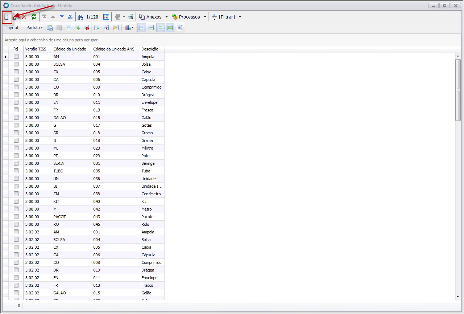The height and width of the screenshot is (314, 464).
Task: Click the save layout icon next to Padrão
Action: click(x=50, y=28)
